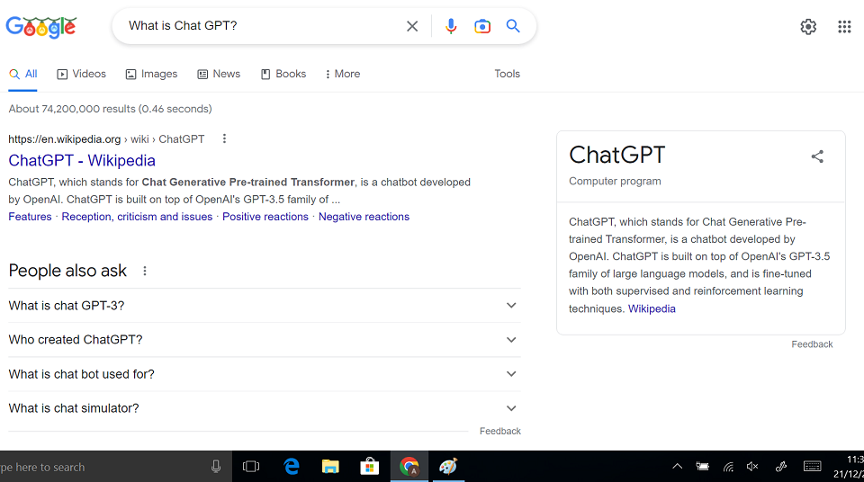The height and width of the screenshot is (482, 864).
Task: Open the More search filters dropdown
Action: [x=342, y=74]
